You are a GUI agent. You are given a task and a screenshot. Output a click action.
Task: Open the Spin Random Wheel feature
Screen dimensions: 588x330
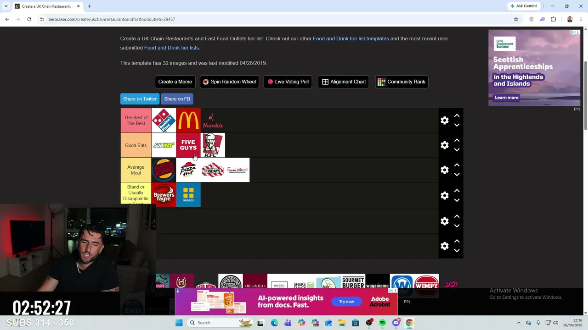coord(229,82)
